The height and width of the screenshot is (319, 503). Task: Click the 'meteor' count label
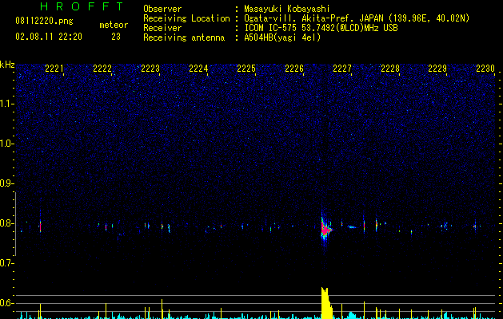pyautogui.click(x=114, y=25)
